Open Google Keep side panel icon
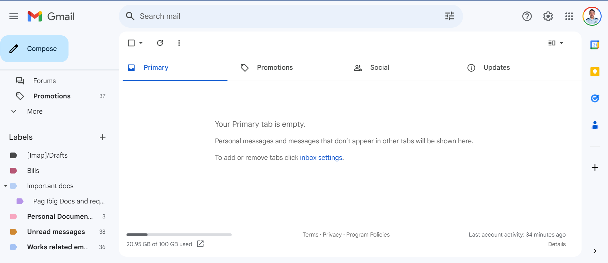The width and height of the screenshot is (608, 263). tap(595, 72)
